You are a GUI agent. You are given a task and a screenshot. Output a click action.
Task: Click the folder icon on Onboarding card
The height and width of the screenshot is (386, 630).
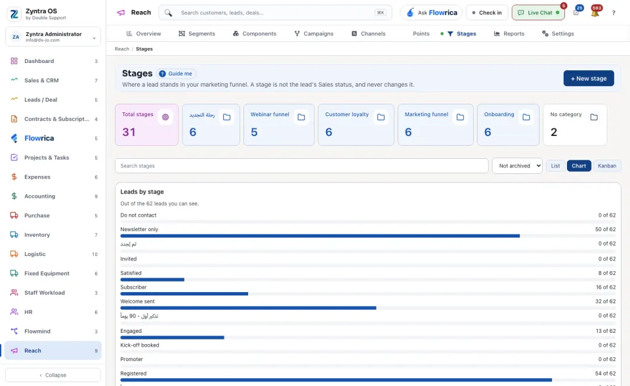(x=526, y=117)
